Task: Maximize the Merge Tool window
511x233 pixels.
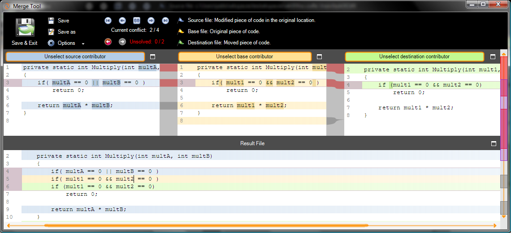Action: (x=483, y=4)
